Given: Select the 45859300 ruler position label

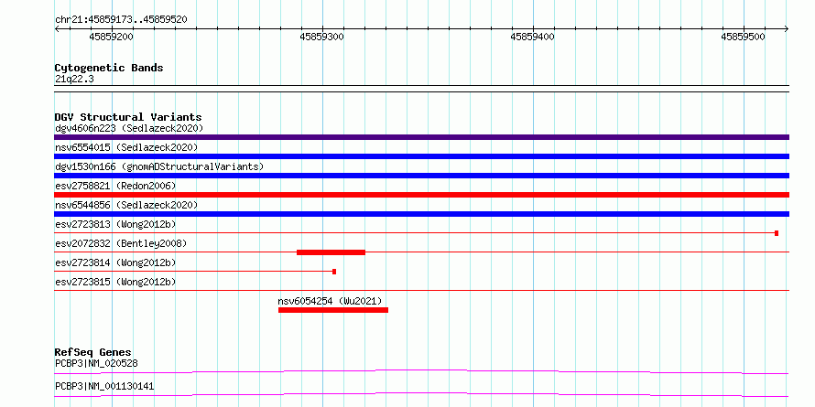Looking at the screenshot, I should coord(321,37).
